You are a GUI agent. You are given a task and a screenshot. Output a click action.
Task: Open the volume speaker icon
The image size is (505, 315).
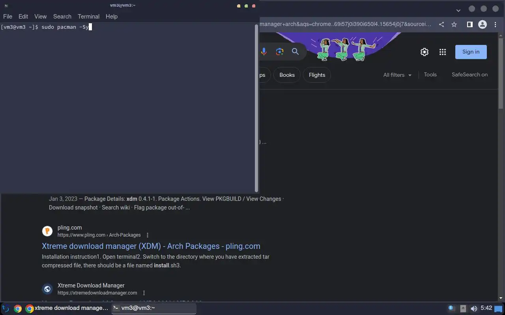tap(474, 309)
